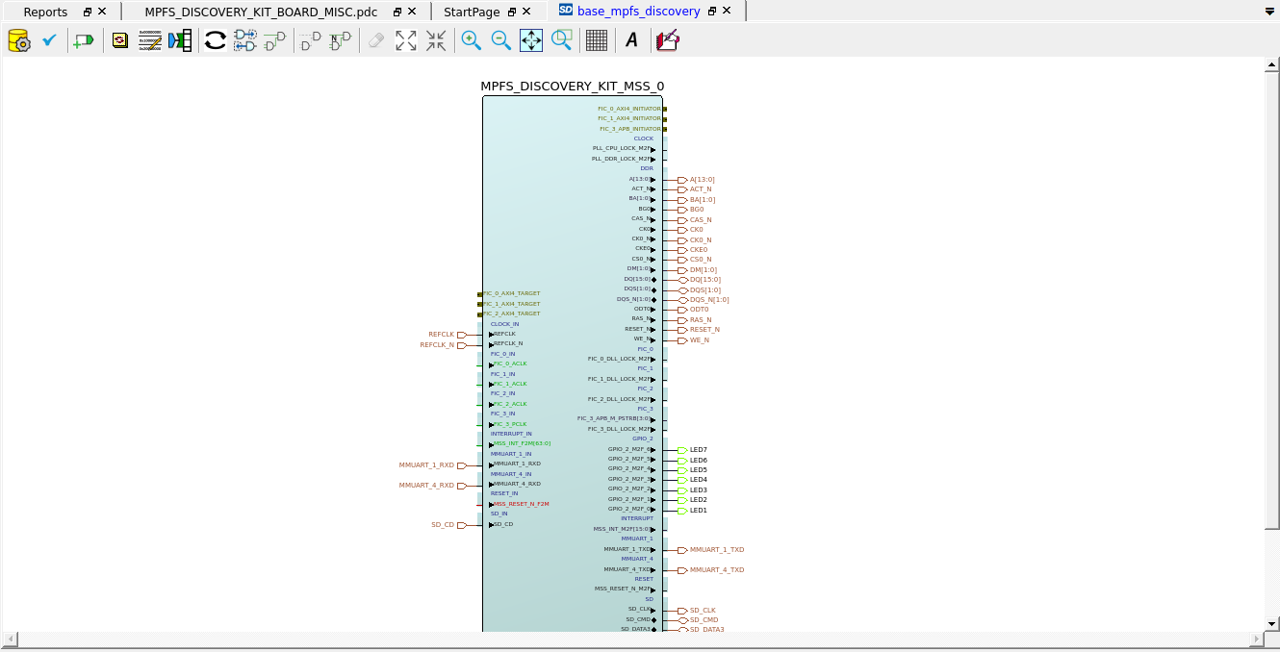Click the DDR pin group header

[x=647, y=168]
